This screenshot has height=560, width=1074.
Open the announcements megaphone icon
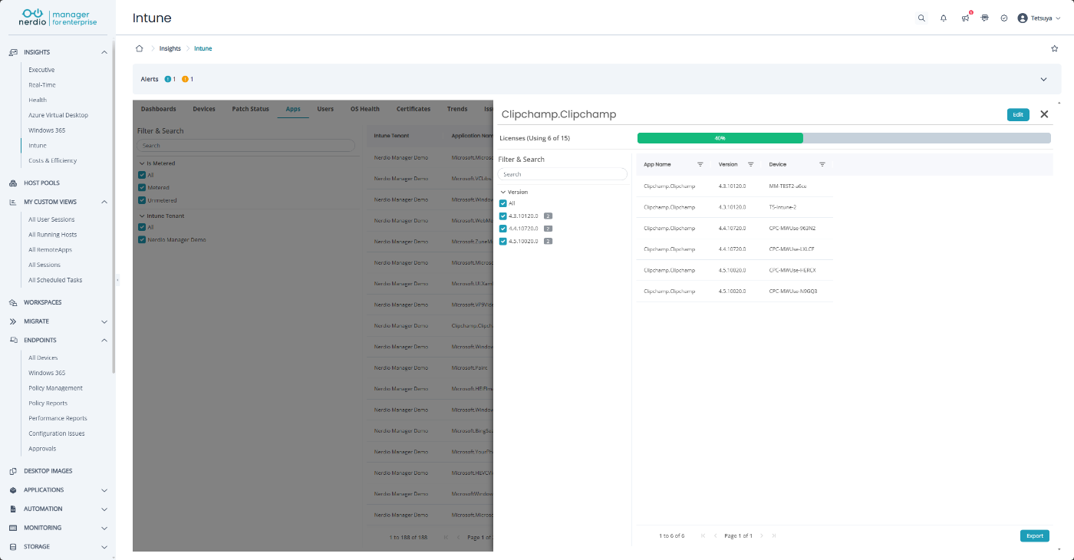tap(965, 18)
